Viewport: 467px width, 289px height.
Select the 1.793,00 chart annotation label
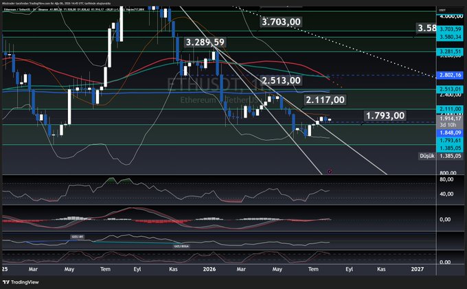(385, 115)
